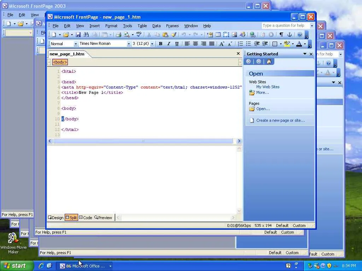
Task: Open the Format menu
Action: click(x=111, y=26)
